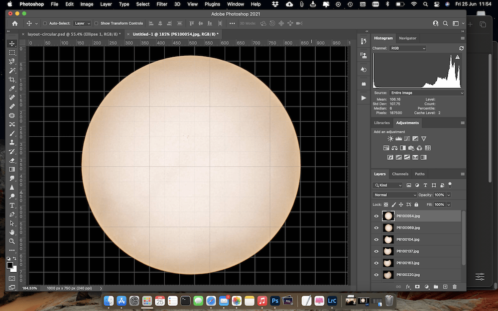Toggle the layer filtering switch
Screen dimensions: 498x311
click(x=450, y=185)
